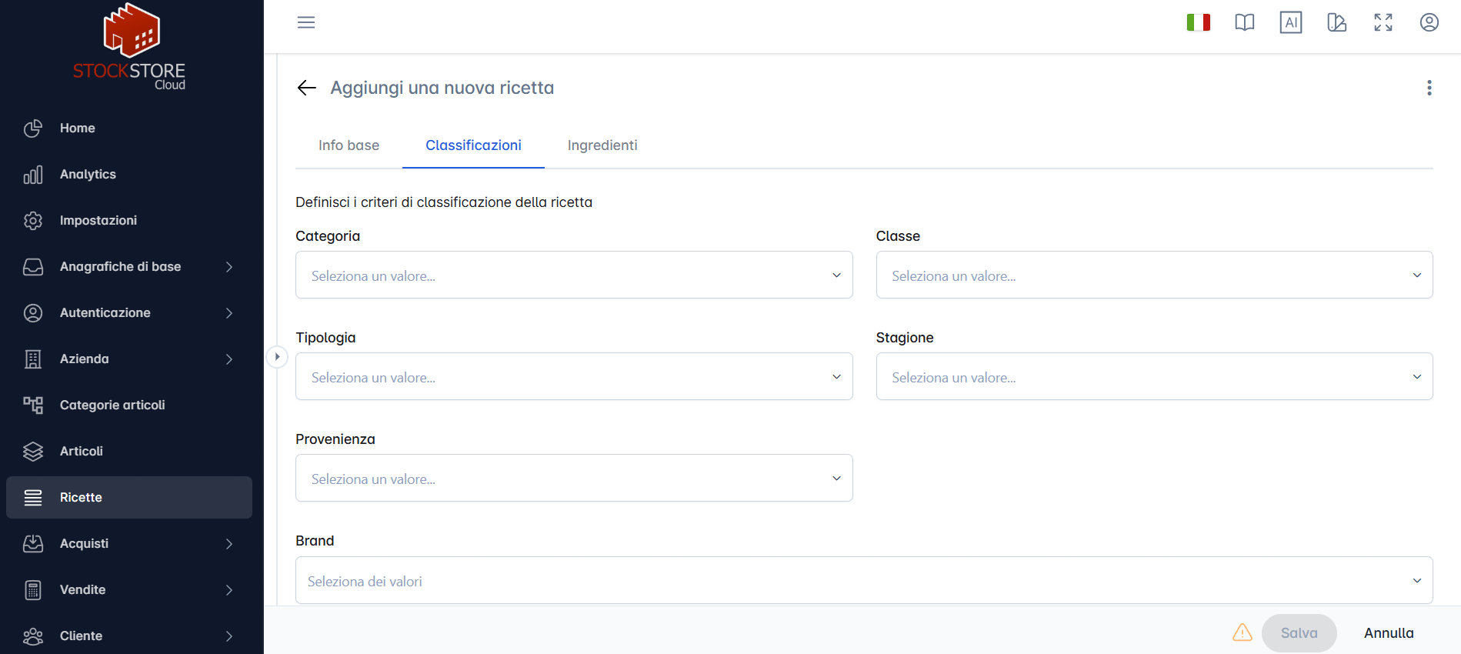Expand Anagrafiche di base menu

tap(129, 266)
